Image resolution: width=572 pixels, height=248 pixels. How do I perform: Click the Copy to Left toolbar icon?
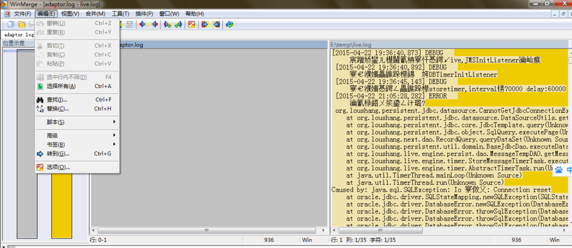click(154, 24)
